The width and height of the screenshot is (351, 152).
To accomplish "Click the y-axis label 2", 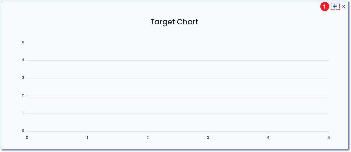I will click(23, 95).
